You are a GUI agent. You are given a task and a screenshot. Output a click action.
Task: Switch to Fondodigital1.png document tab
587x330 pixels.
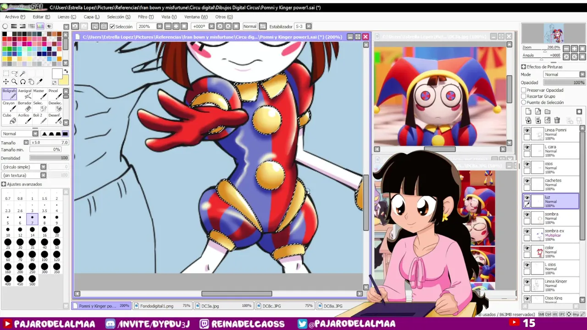pyautogui.click(x=162, y=306)
